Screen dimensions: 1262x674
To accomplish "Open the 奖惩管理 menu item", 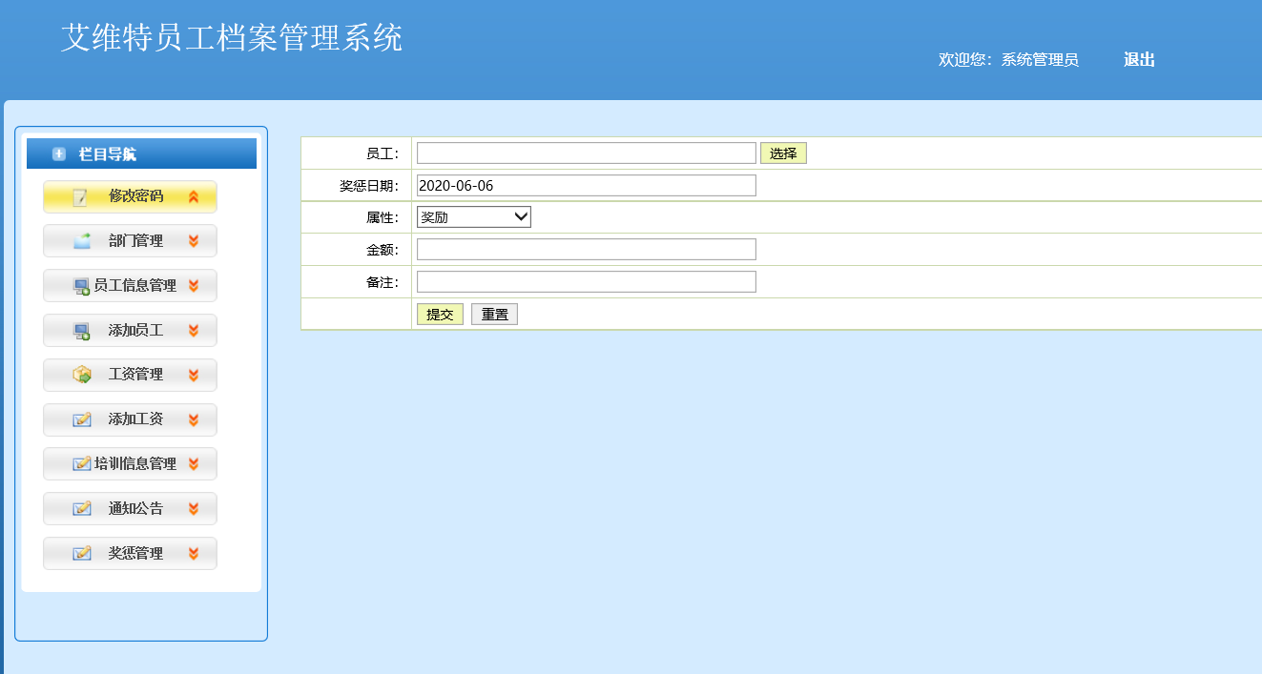I will point(130,554).
